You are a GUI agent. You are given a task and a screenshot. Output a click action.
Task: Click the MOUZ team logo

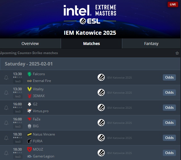(x=30, y=149)
